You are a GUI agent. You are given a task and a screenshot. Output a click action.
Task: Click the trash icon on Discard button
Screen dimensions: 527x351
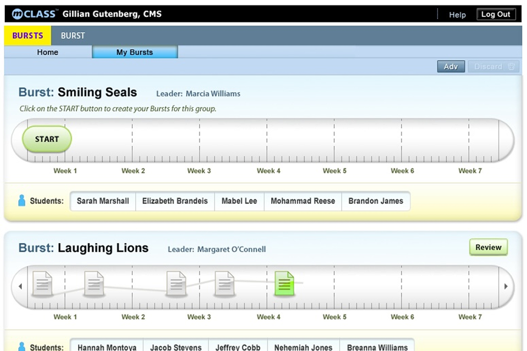click(511, 67)
